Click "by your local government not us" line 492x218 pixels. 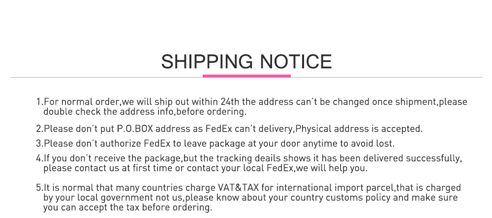coord(113,197)
